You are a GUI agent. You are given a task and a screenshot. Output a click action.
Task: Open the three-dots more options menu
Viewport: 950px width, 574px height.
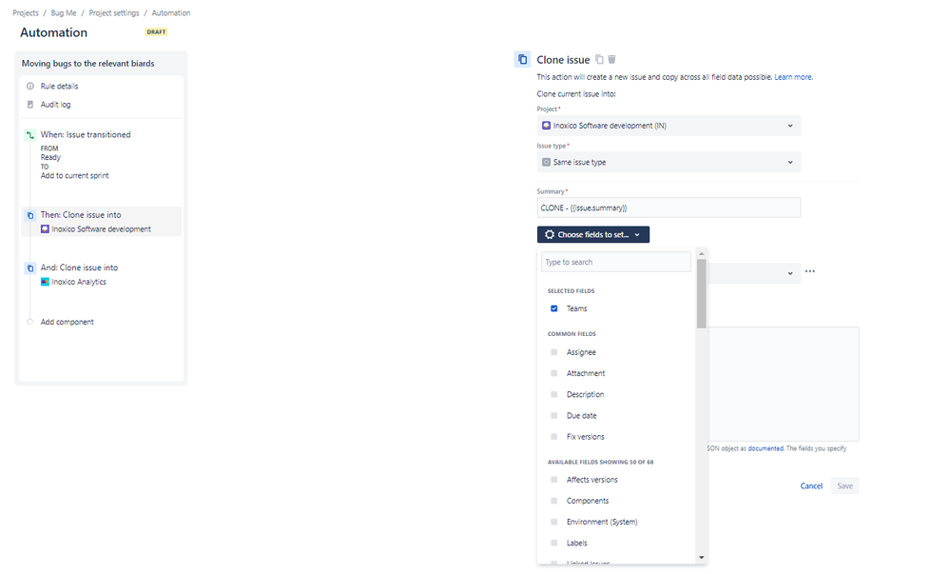(x=810, y=271)
